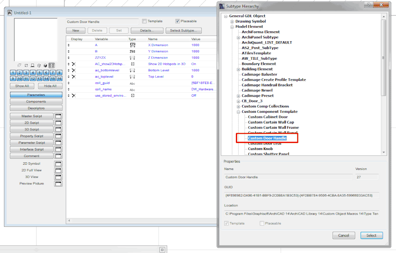Select the shaded 3D cube icon
396x253 pixels.
point(45,65)
